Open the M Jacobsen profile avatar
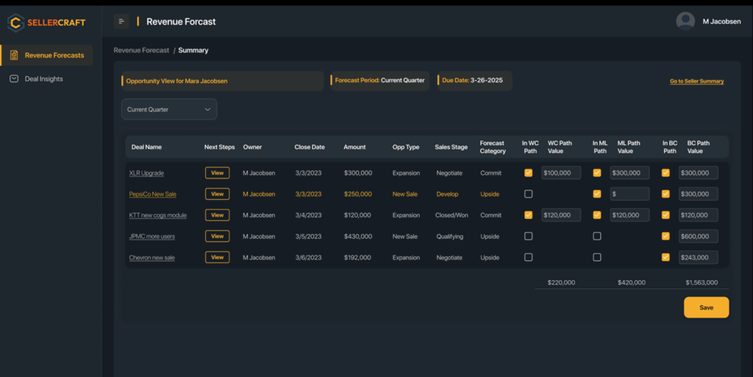 685,21
